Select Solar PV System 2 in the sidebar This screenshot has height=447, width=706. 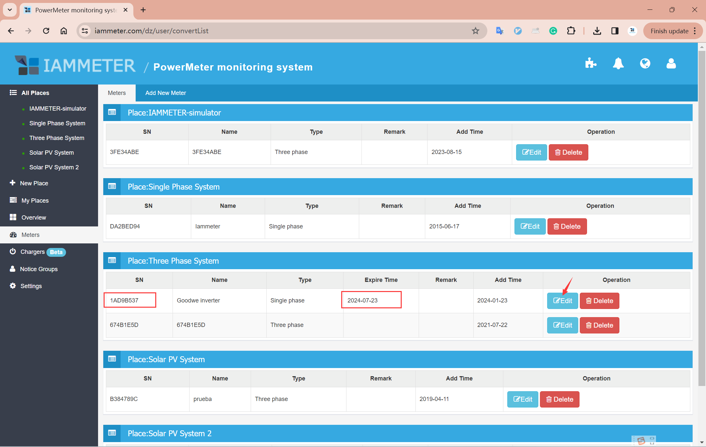54,167
